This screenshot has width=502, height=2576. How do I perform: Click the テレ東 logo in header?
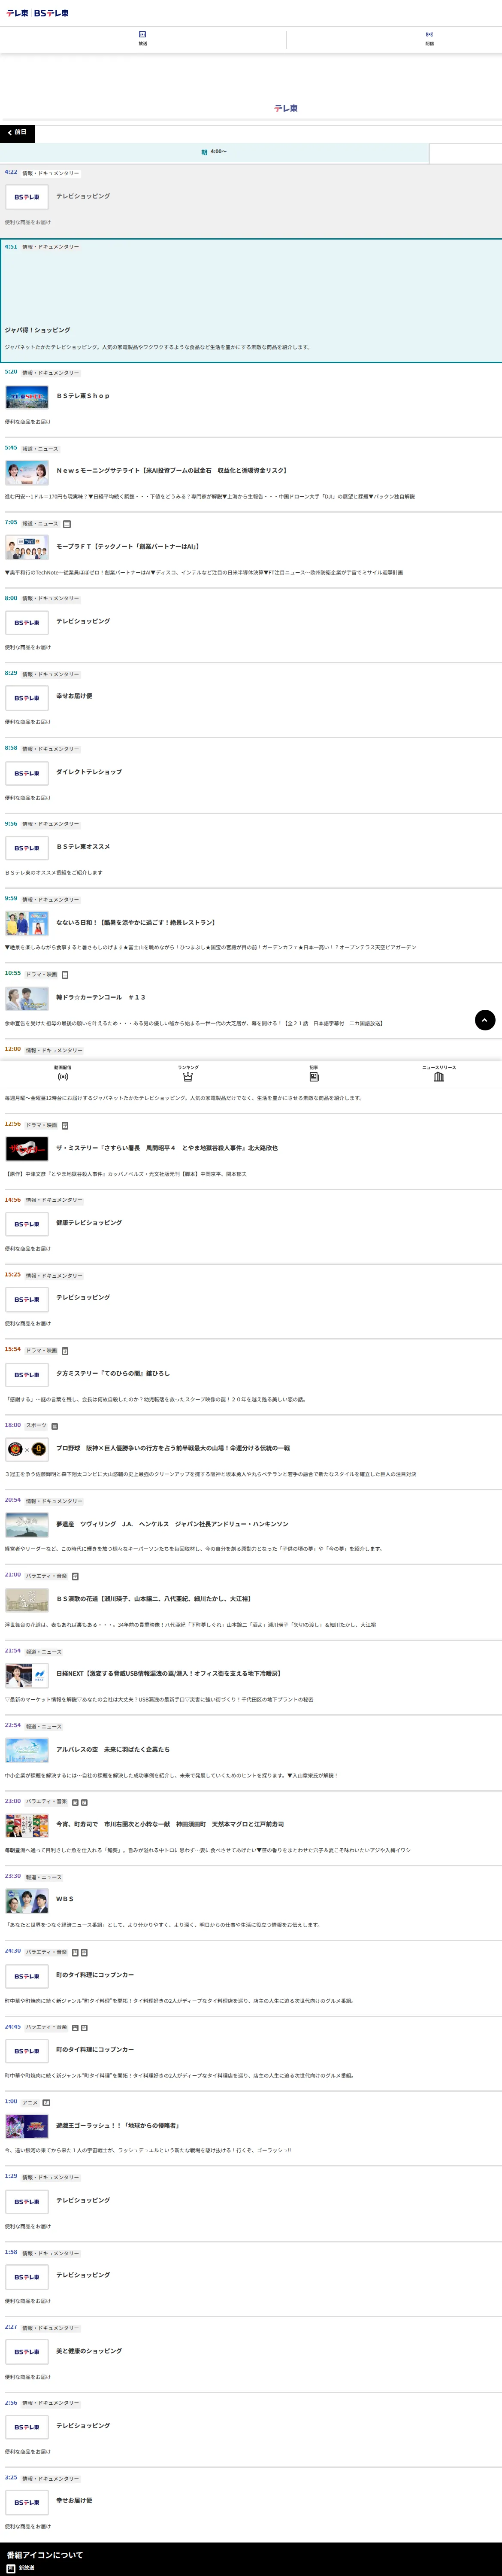17,13
